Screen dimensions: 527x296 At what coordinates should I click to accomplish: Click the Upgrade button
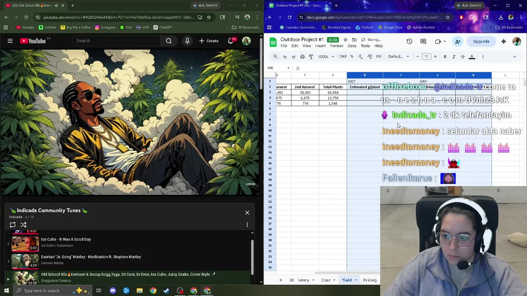(x=481, y=42)
